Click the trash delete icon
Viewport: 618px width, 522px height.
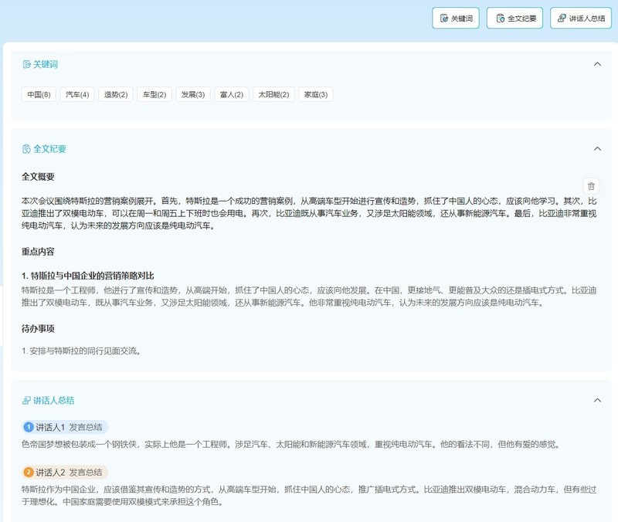[591, 186]
